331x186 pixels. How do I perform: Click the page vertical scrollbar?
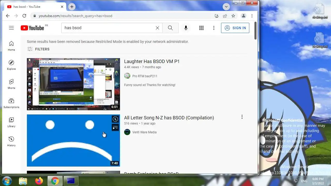[x=255, y=31]
